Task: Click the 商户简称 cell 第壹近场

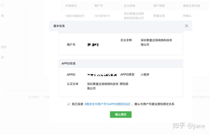Action: coord(159,16)
